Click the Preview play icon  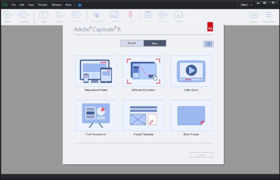[x=162, y=14]
